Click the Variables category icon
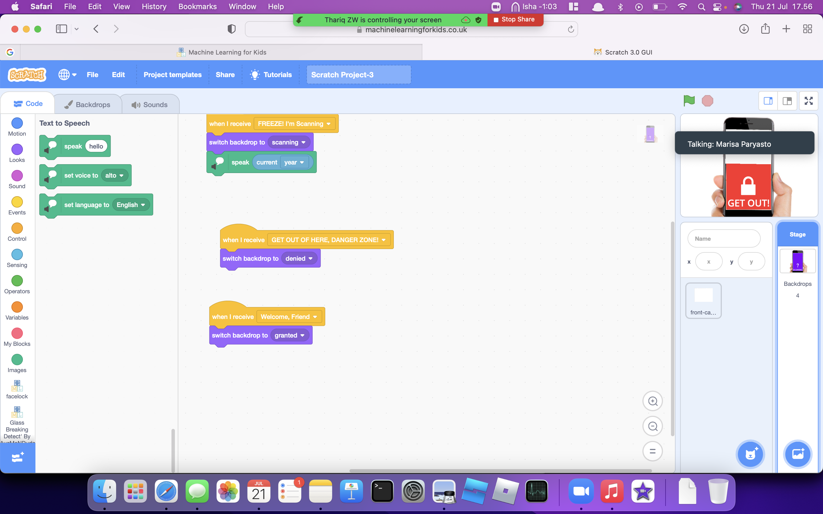823x514 pixels. 17,307
